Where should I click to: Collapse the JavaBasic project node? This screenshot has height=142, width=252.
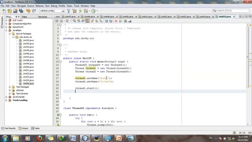(6, 30)
